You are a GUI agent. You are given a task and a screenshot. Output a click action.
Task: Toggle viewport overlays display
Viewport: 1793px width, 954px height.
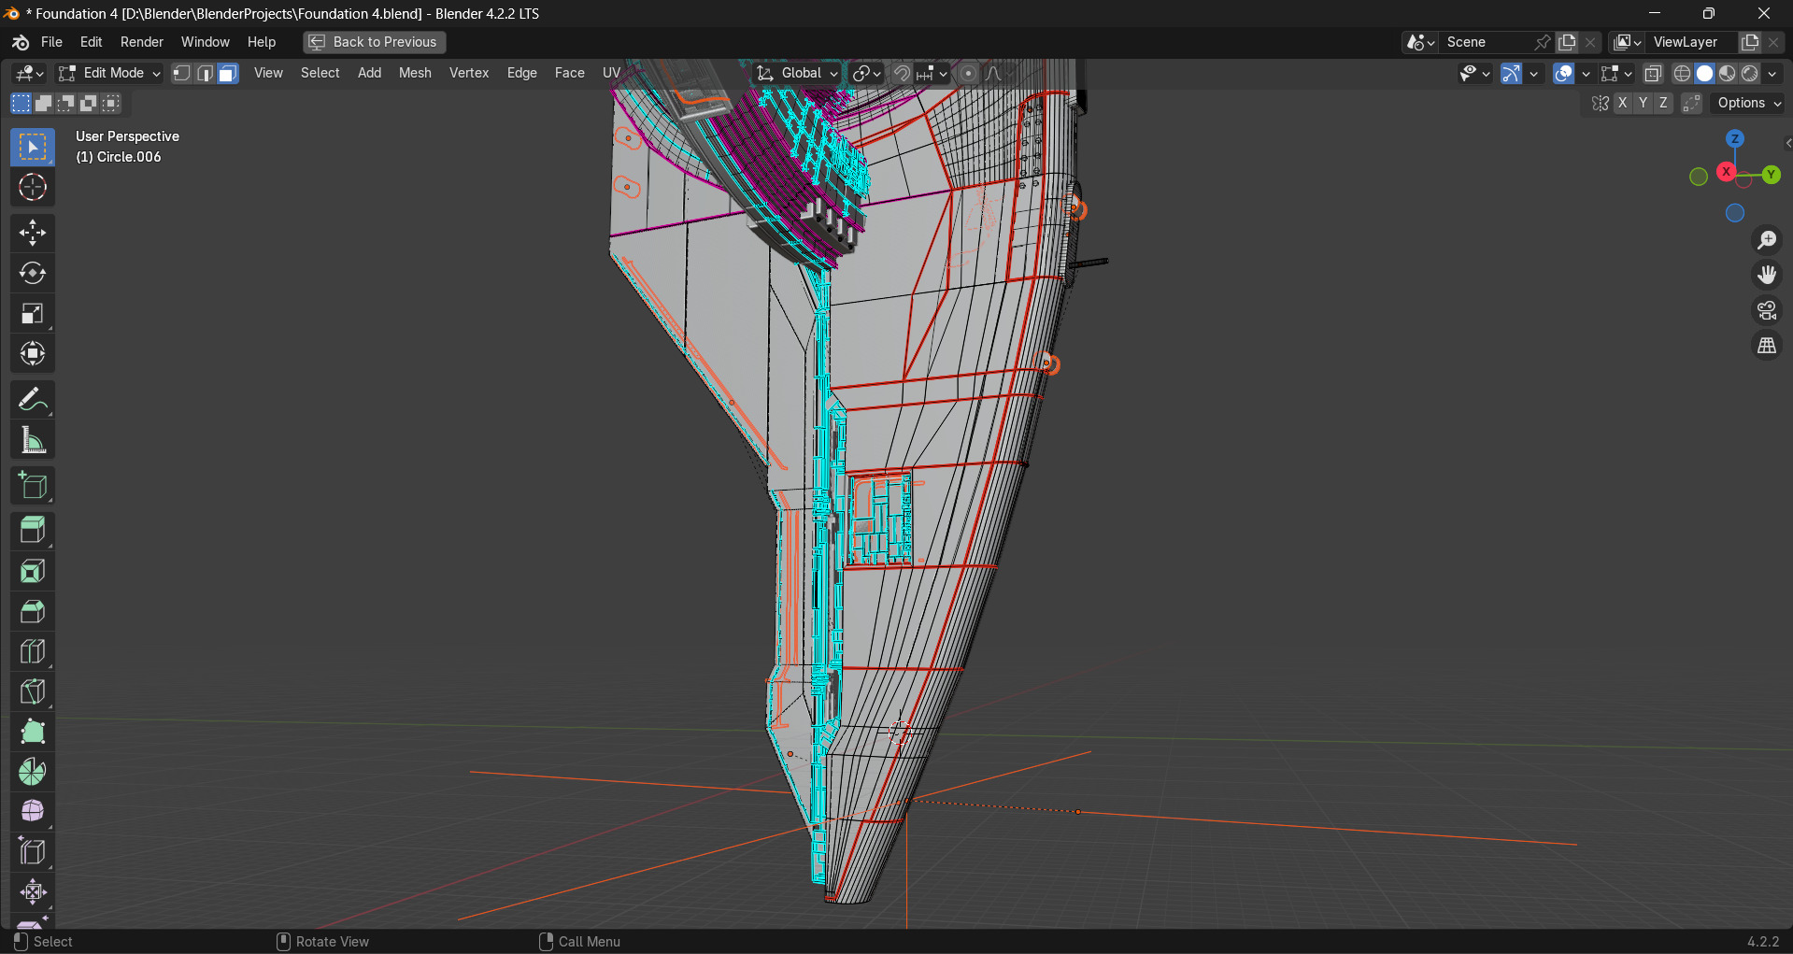[x=1564, y=74]
